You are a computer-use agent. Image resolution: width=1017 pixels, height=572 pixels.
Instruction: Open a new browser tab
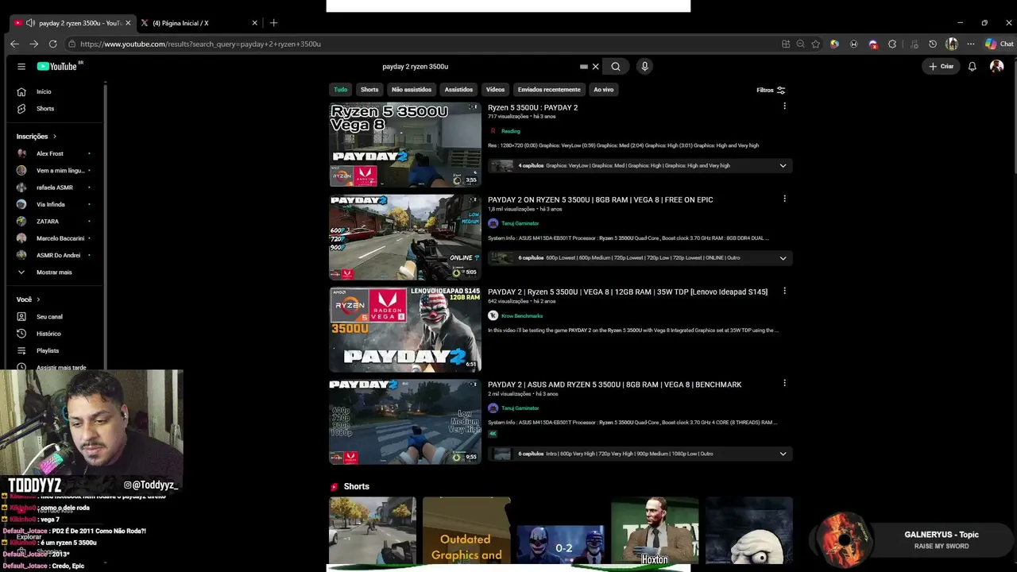coord(273,23)
